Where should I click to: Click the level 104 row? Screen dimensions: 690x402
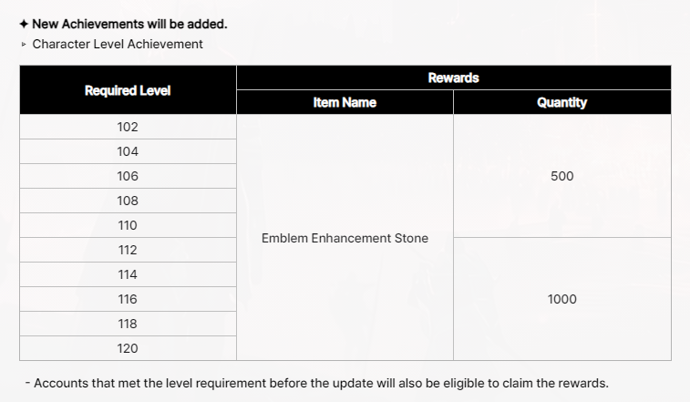128,151
